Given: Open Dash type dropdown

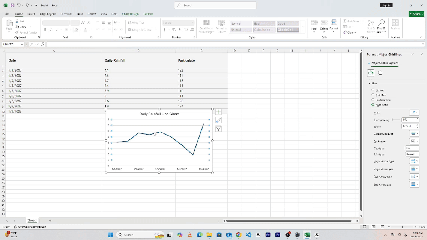Looking at the screenshot, I should click(x=414, y=141).
